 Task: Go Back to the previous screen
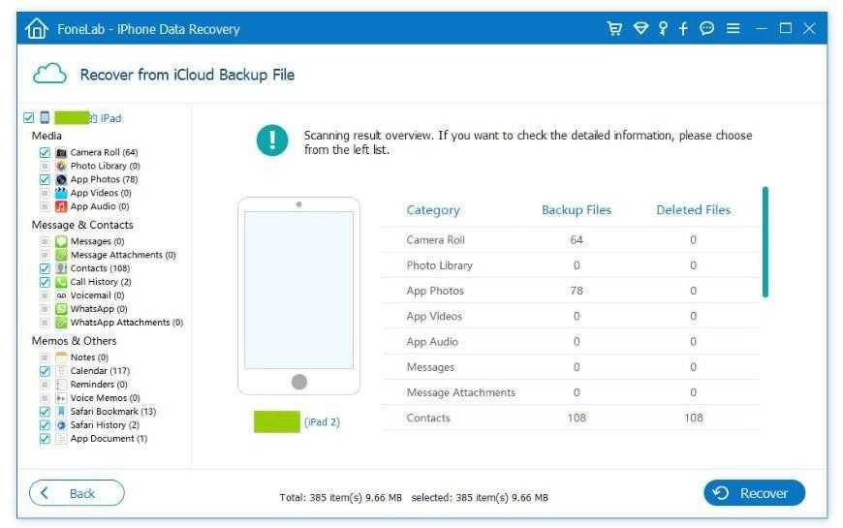(77, 493)
